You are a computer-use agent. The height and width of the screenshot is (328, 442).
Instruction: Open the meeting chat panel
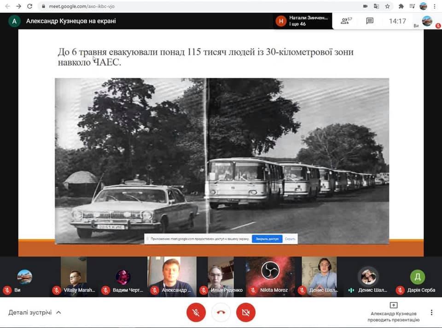click(x=370, y=21)
